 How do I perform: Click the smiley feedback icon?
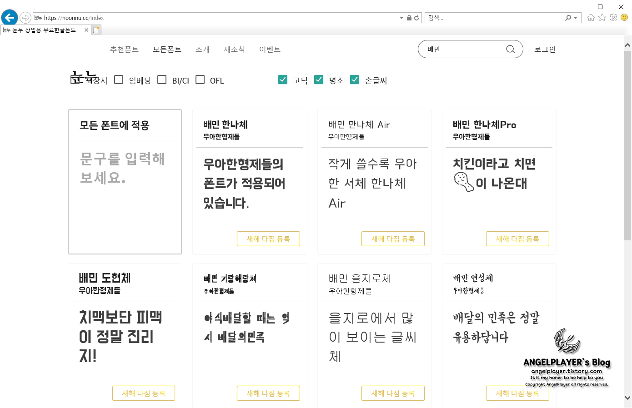(x=624, y=18)
